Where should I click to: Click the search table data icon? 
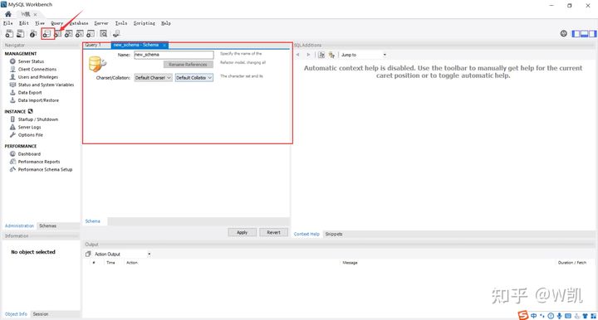(103, 34)
